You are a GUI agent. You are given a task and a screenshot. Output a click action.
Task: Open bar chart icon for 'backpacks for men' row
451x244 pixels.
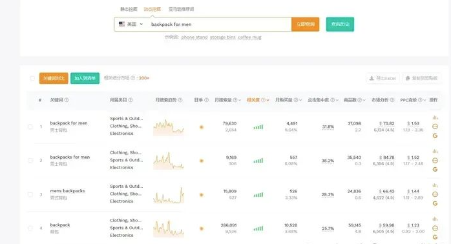pos(435,151)
